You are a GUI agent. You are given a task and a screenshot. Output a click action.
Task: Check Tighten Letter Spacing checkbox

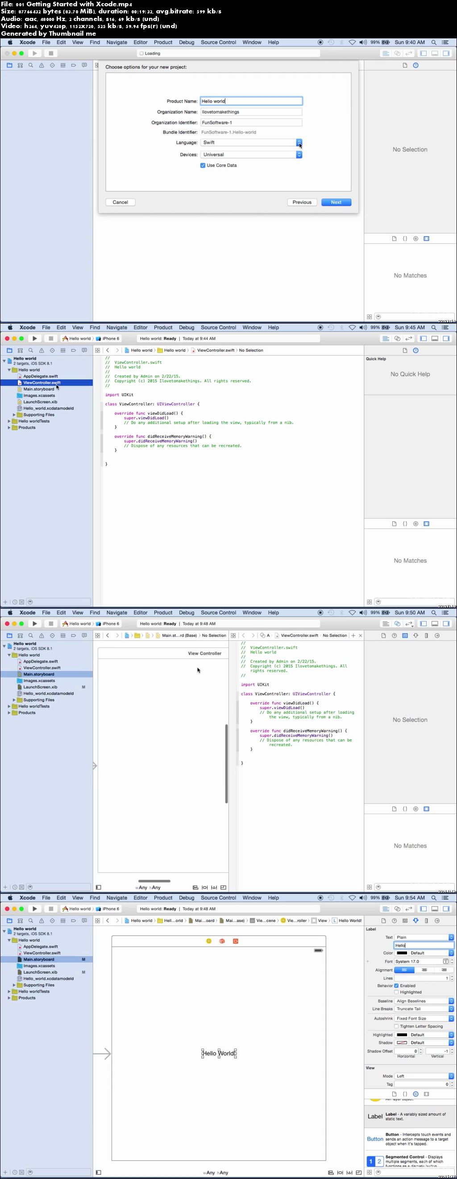(397, 1026)
